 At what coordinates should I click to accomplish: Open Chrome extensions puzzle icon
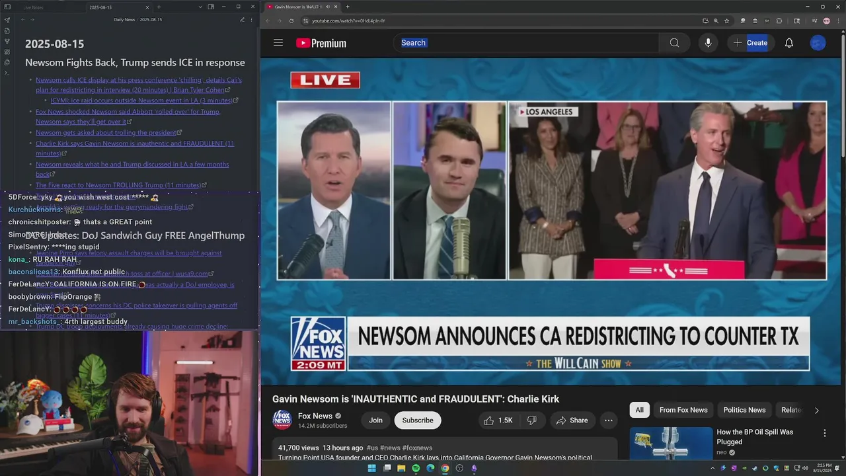pos(779,20)
